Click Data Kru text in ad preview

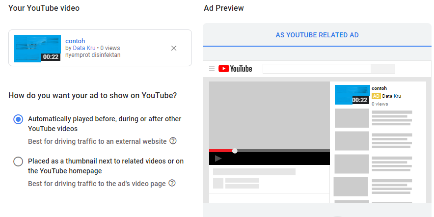[x=392, y=96]
